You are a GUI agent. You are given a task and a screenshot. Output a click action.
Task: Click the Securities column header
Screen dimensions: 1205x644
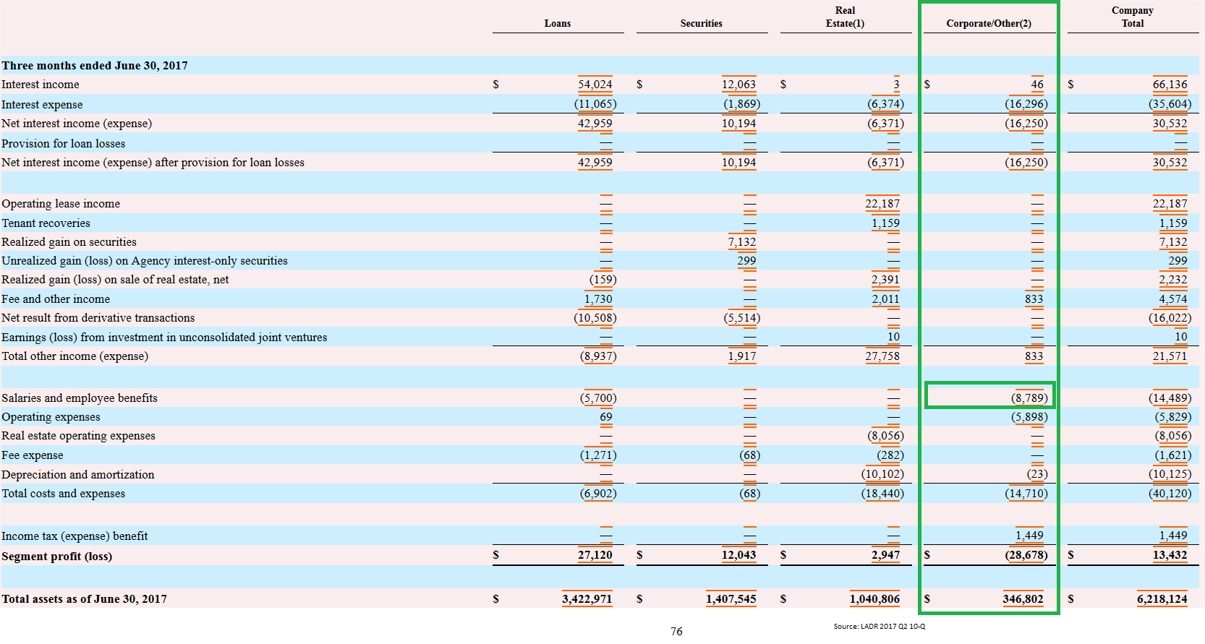coord(701,23)
